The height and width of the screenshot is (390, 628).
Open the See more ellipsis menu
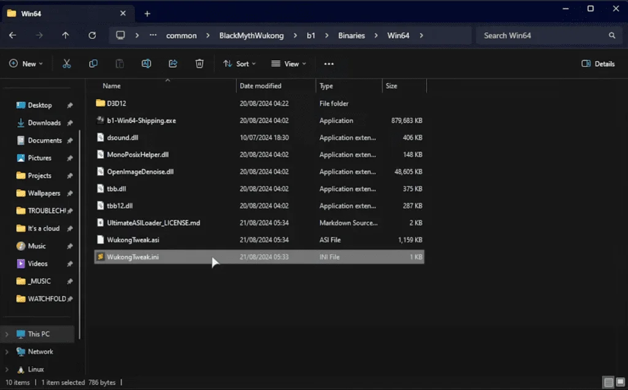[329, 64]
